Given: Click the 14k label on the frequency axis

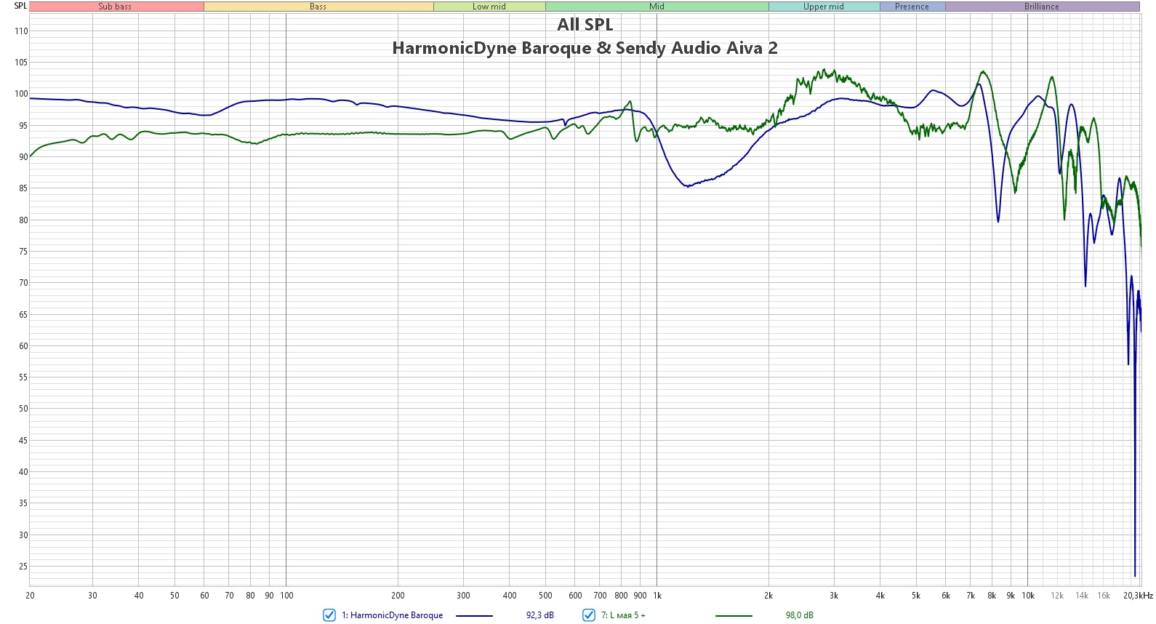Looking at the screenshot, I should coord(1082,596).
